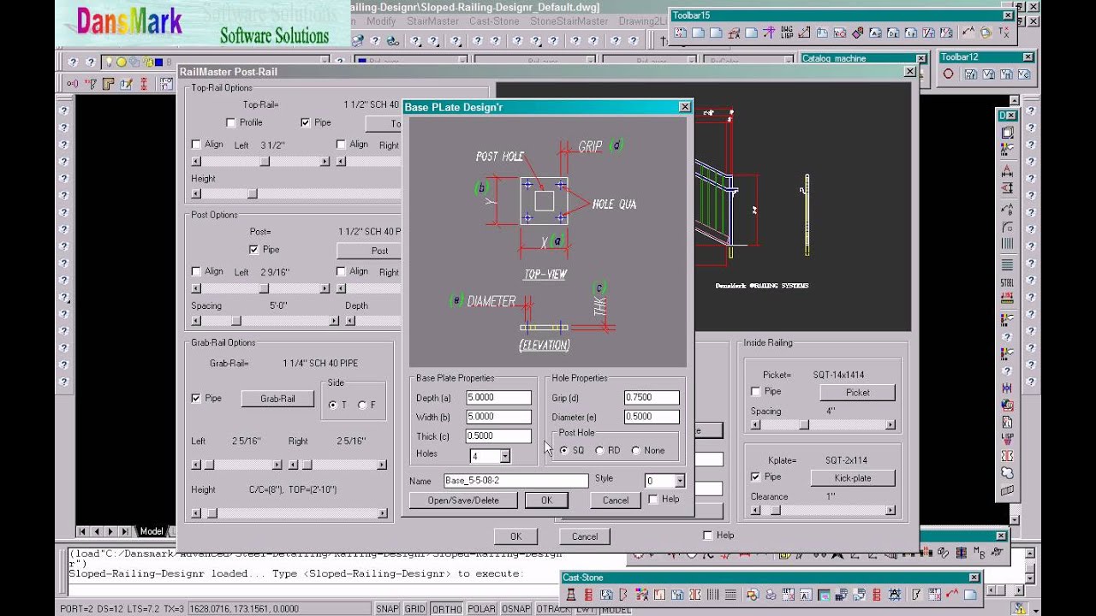The height and width of the screenshot is (616, 1096).
Task: Open the Style dropdown
Action: coord(679,482)
